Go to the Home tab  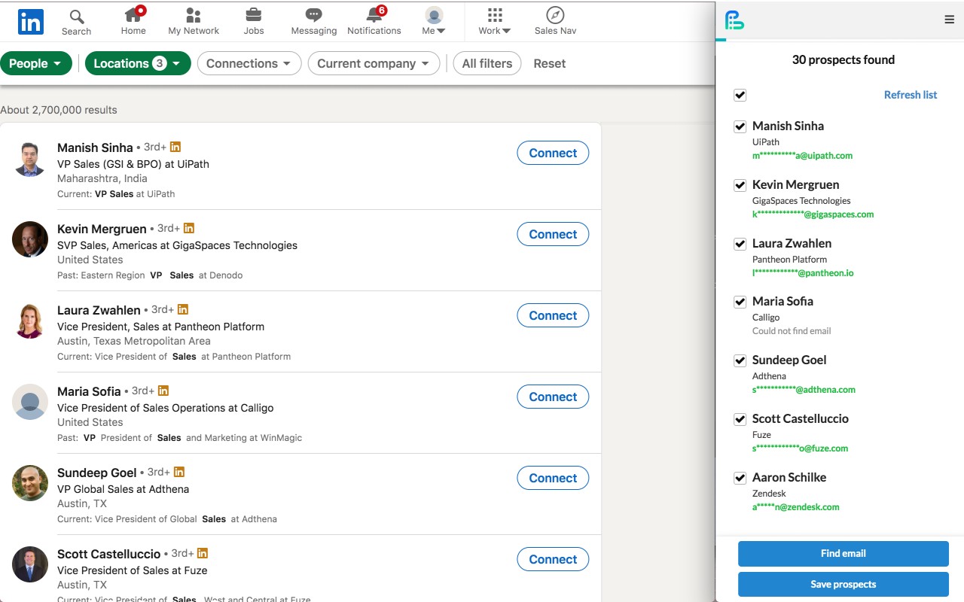pos(133,16)
